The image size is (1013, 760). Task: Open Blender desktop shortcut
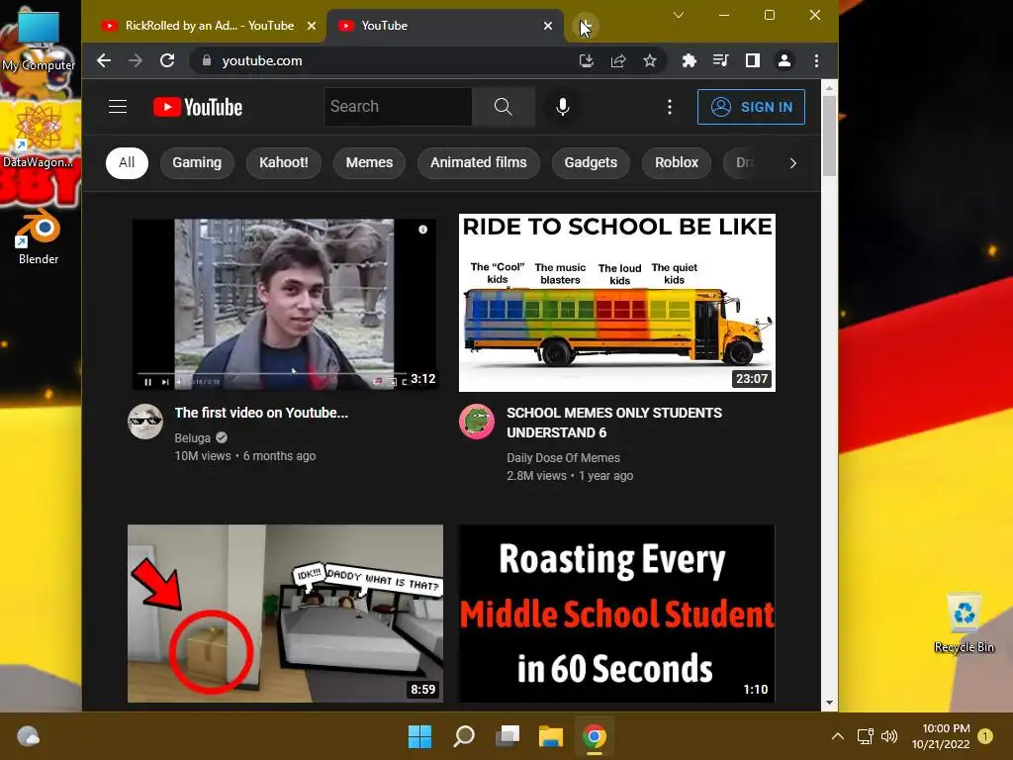point(39,237)
